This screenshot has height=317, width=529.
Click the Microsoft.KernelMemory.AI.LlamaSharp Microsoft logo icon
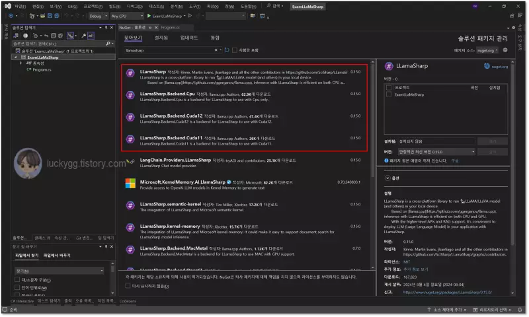tap(130, 184)
